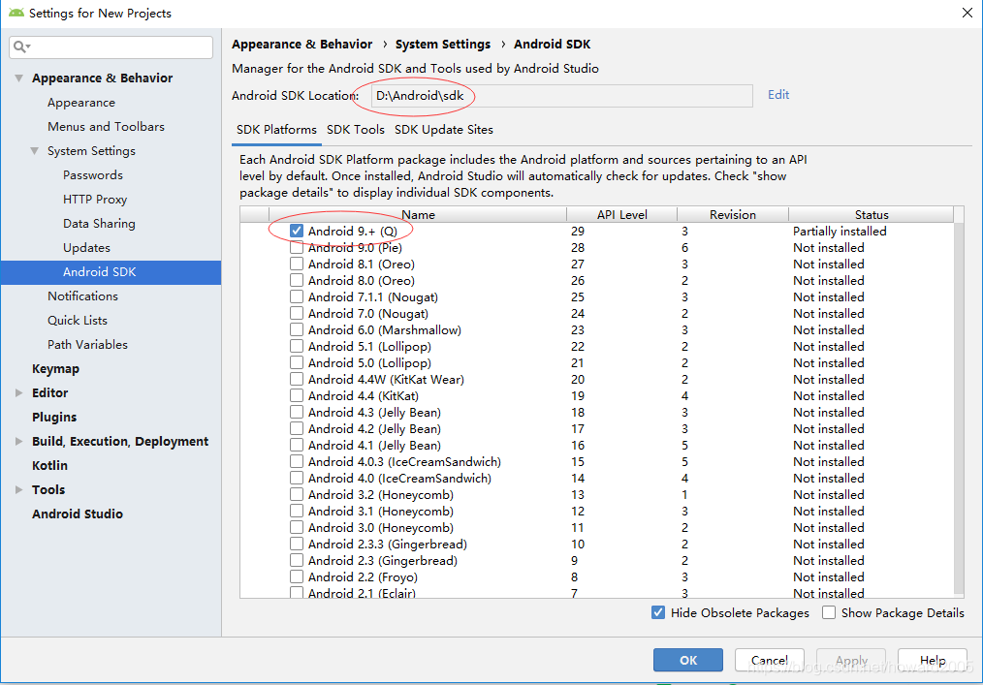Sort the table by Revision column header
This screenshot has width=983, height=685.
[733, 214]
